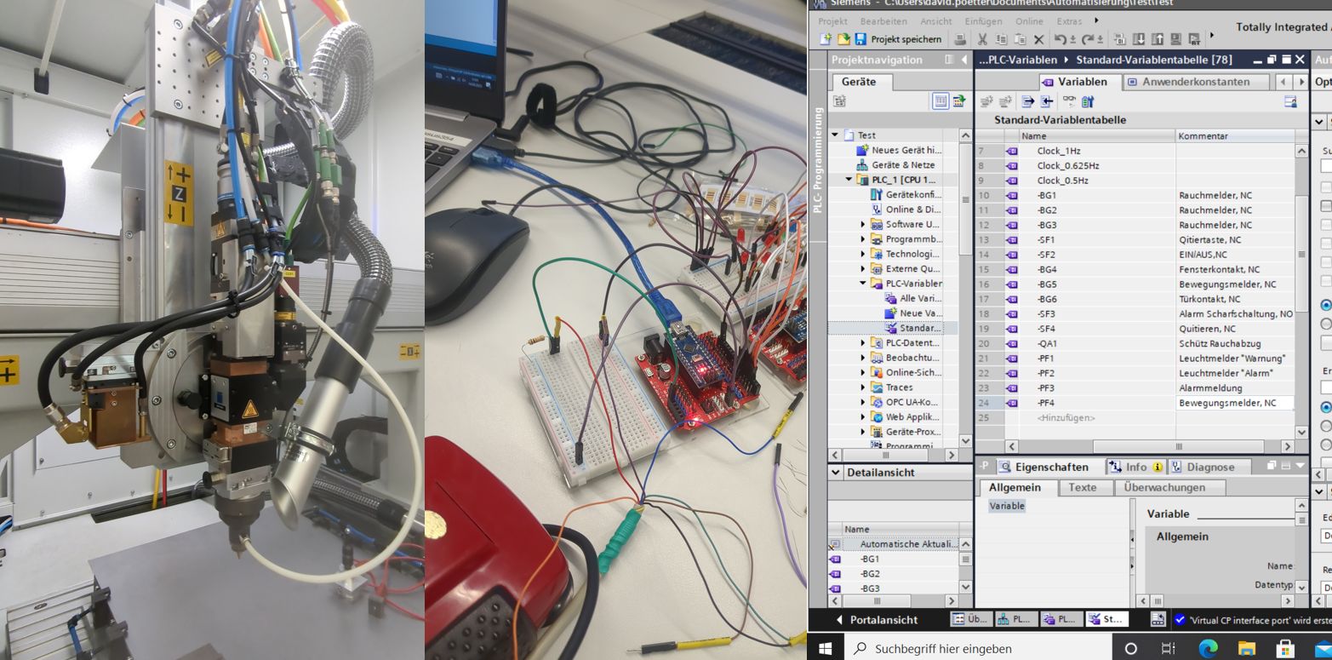Click the open project folder icon
1332x660 pixels.
click(843, 39)
